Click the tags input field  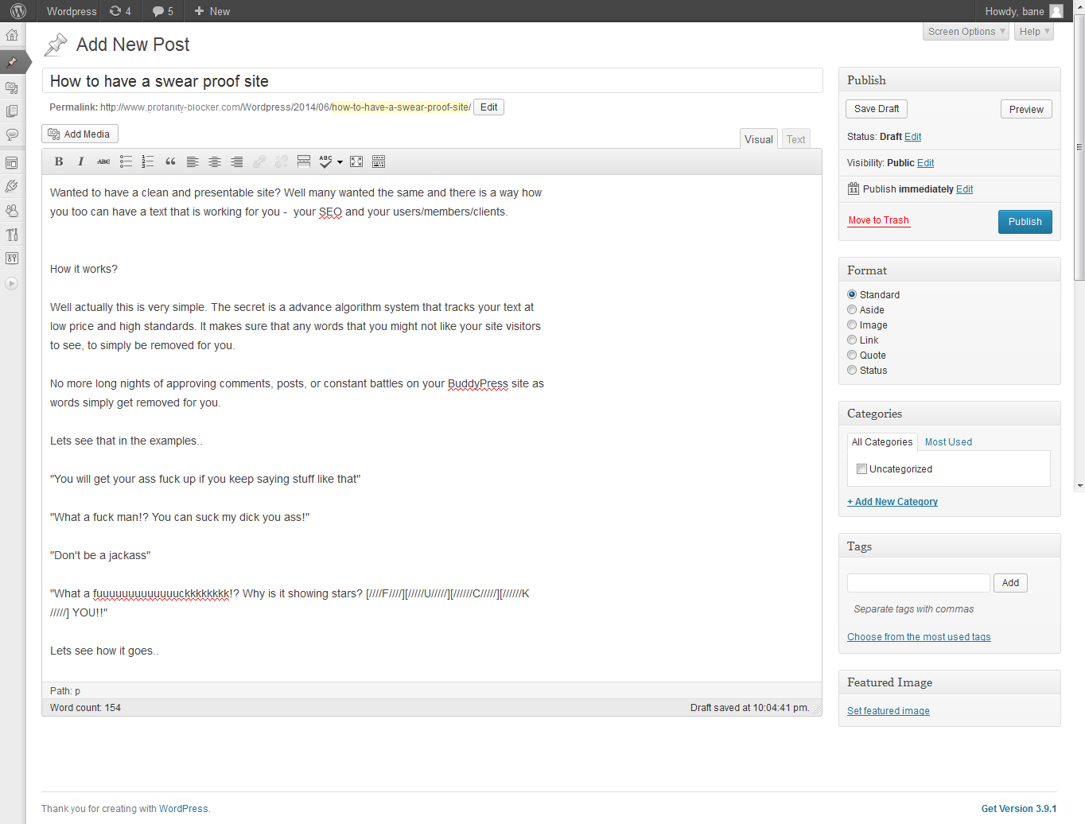click(918, 583)
